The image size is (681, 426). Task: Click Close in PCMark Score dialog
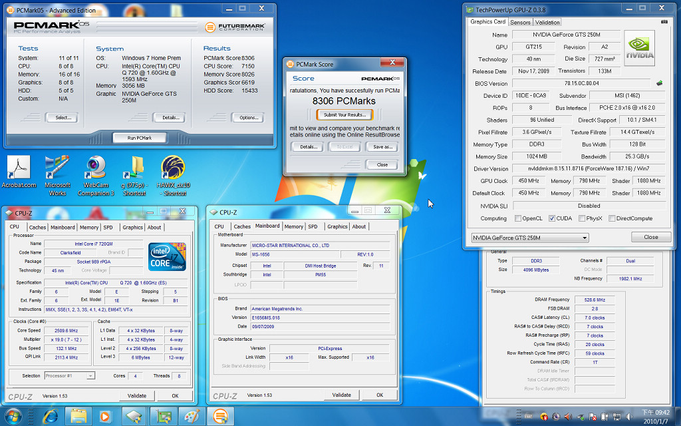coord(382,165)
